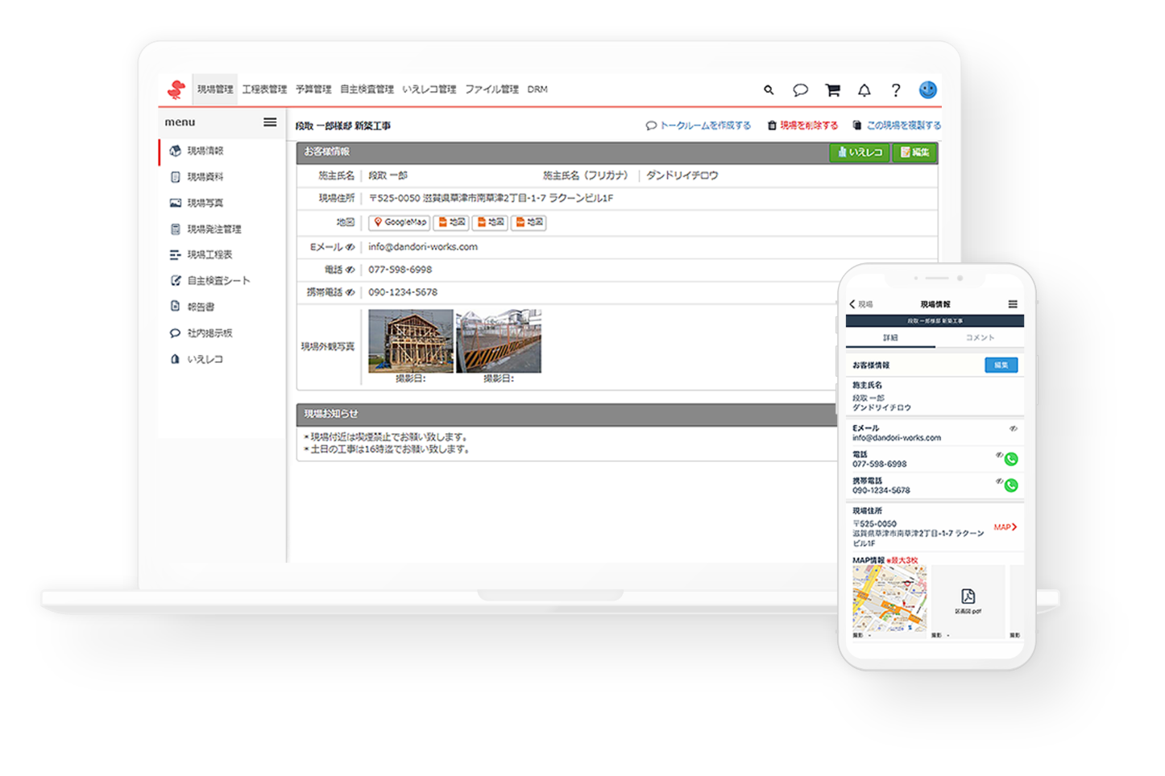1165x776 pixels.
Task: Open the first construction site photo thumbnail
Action: [x=411, y=341]
